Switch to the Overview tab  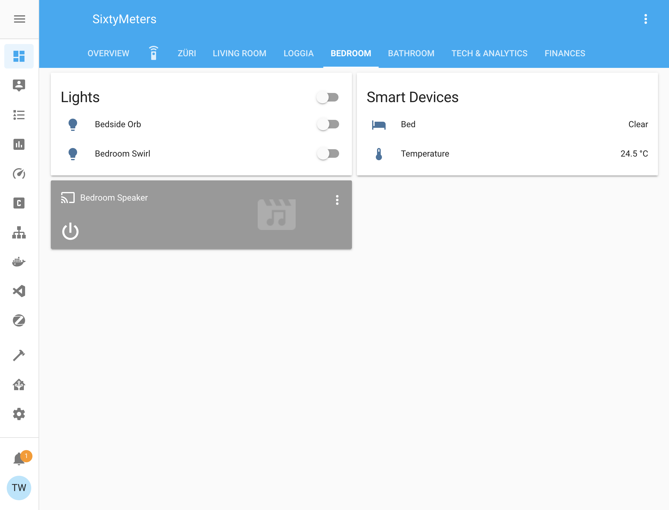(108, 53)
